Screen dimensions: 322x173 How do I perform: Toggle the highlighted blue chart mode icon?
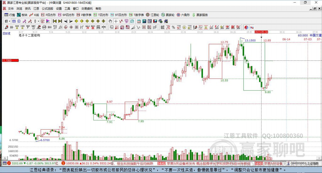(x=14, y=21)
